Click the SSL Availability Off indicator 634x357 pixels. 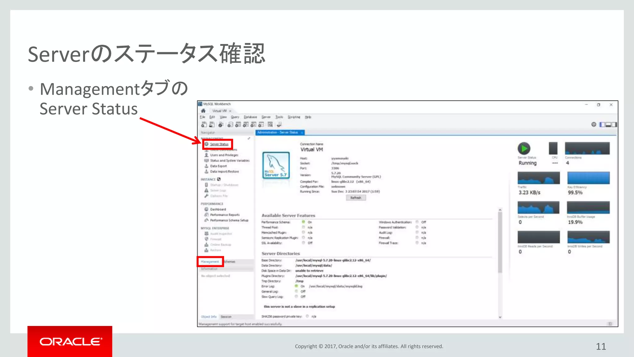pos(303,243)
